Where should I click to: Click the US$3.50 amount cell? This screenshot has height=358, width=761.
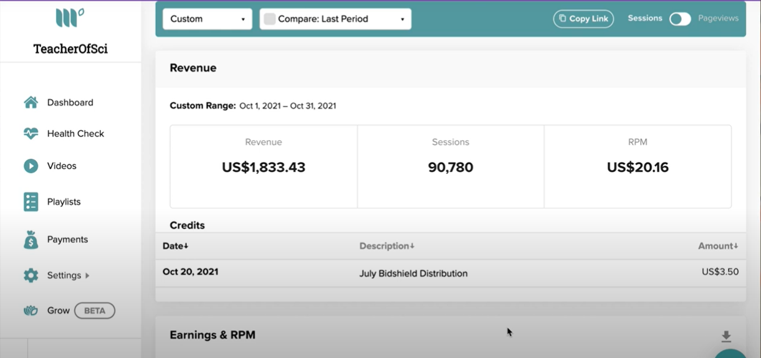coord(720,272)
